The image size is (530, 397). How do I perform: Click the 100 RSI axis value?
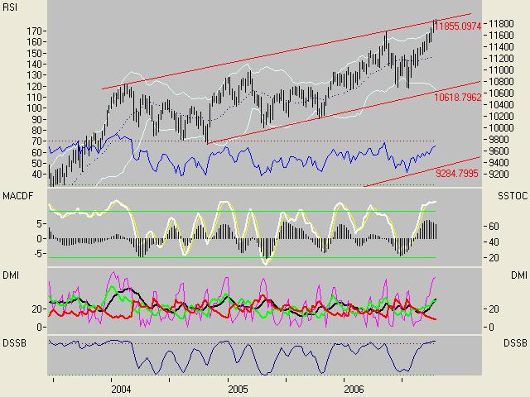tap(34, 108)
